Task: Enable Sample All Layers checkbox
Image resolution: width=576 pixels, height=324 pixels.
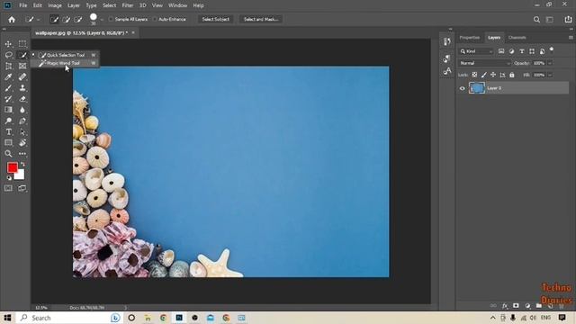Action: tap(111, 19)
